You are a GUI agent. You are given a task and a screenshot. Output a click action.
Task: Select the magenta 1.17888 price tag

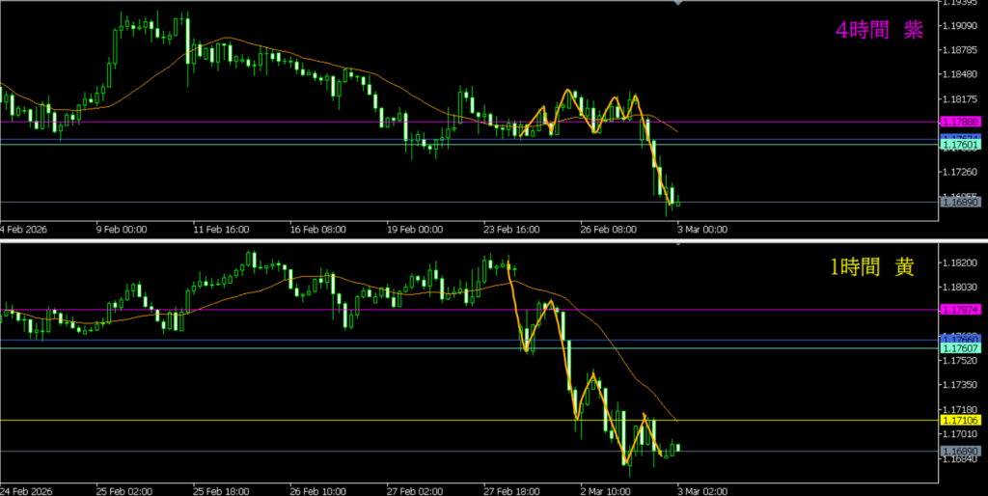pos(960,123)
